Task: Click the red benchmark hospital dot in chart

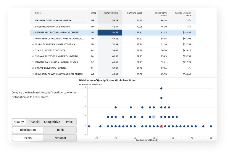Action: [x=161, y=126]
